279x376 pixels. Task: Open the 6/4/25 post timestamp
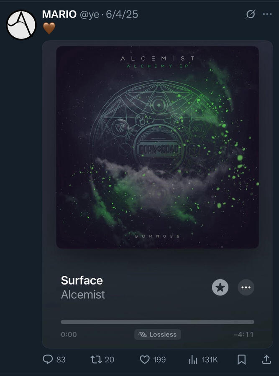point(122,14)
